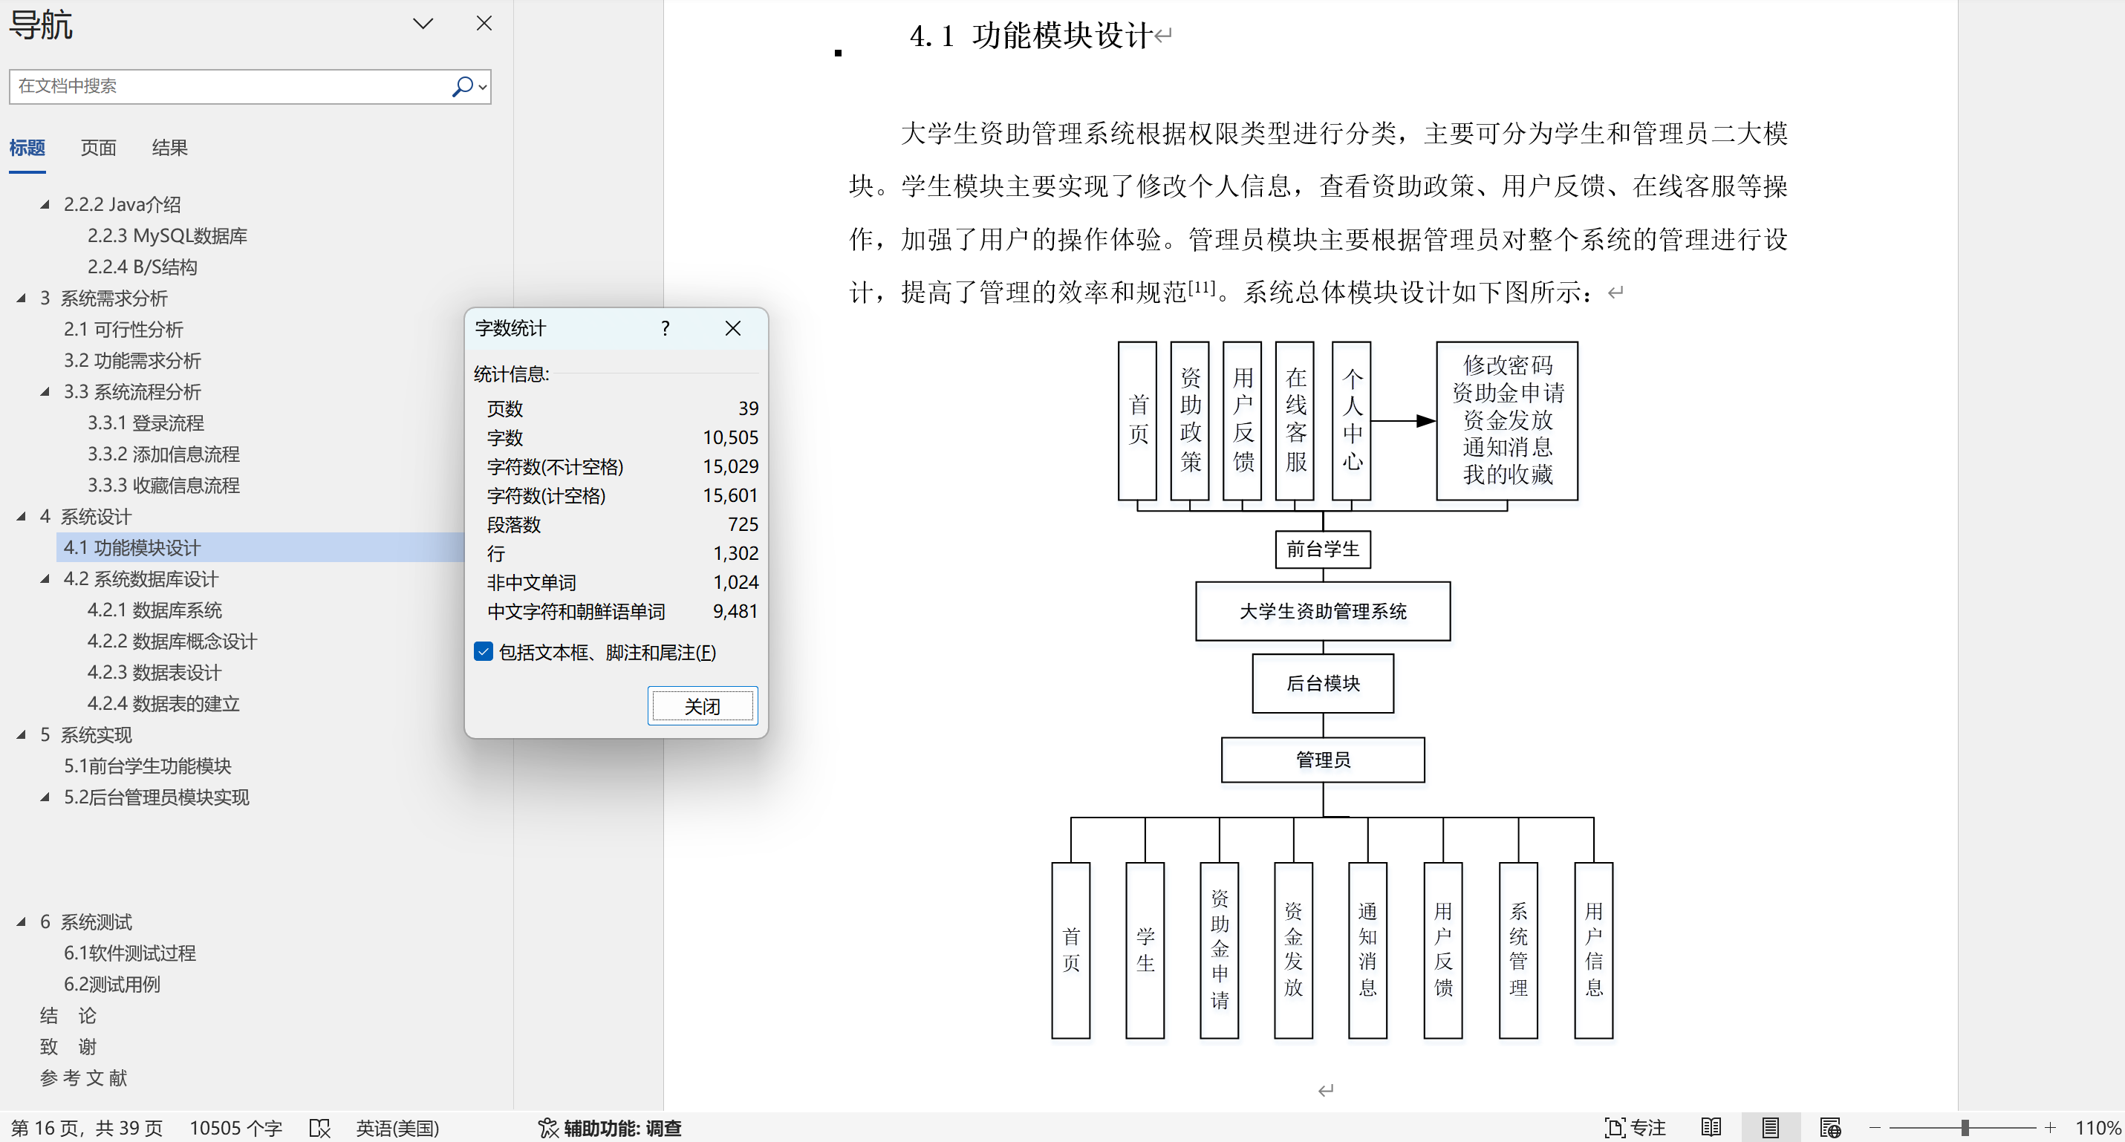This screenshot has height=1142, width=2125.
Task: Collapse the 3.3 系统流程分析 heading
Action: pyautogui.click(x=45, y=391)
